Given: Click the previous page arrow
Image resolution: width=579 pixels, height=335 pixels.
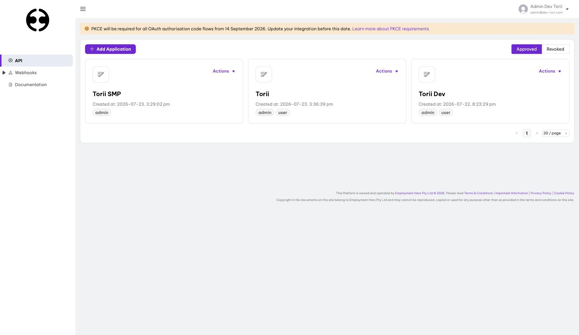Looking at the screenshot, I should (x=516, y=133).
